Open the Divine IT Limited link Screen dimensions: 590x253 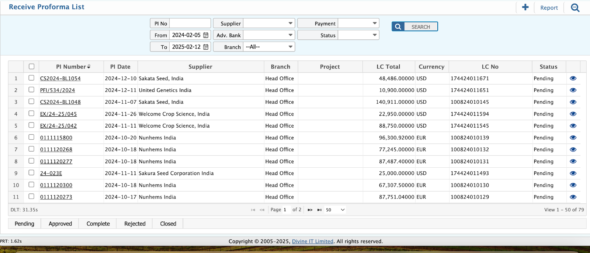point(313,241)
